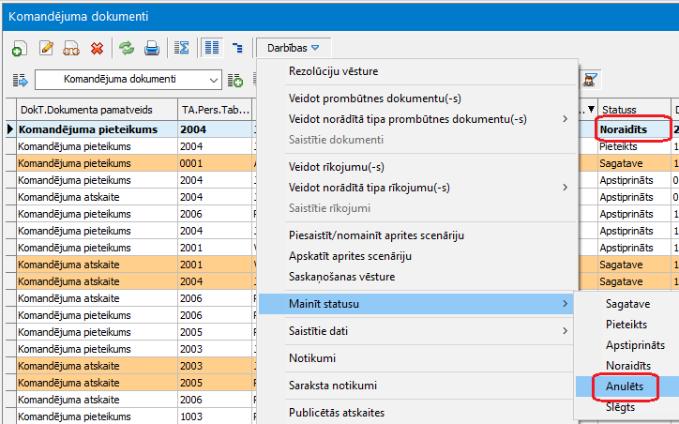The image size is (679, 424).
Task: Click the tree hierarchy view icon
Action: [x=237, y=48]
